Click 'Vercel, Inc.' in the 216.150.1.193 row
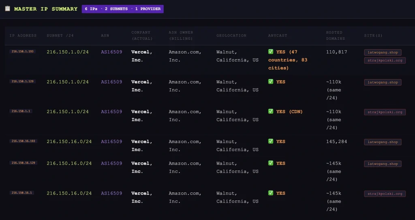The height and width of the screenshot is (220, 415). tap(141, 56)
